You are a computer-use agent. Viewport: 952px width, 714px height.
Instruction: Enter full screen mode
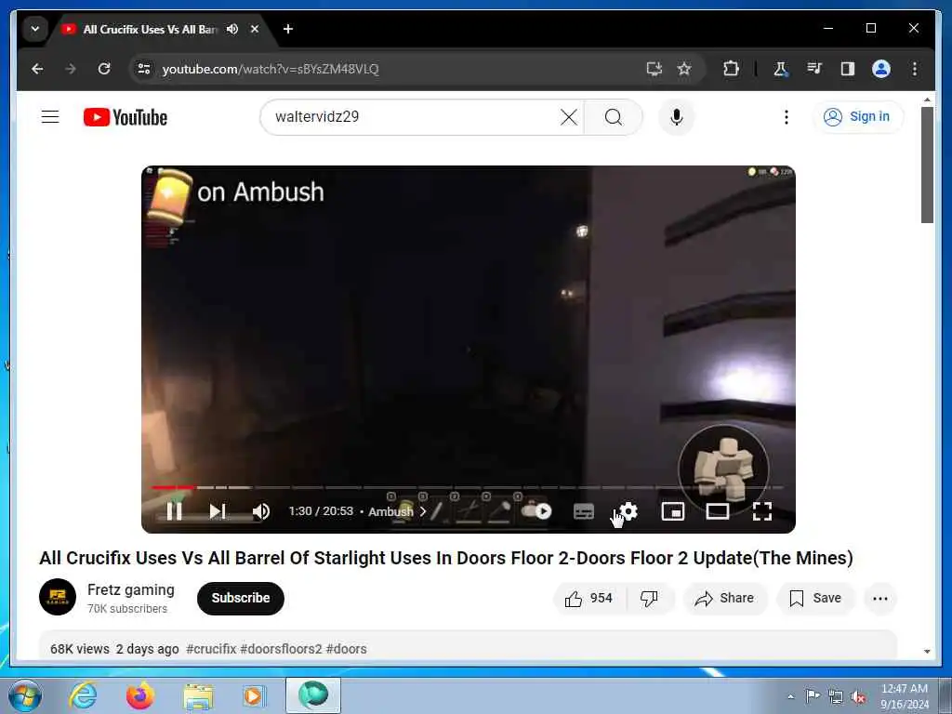(x=762, y=511)
